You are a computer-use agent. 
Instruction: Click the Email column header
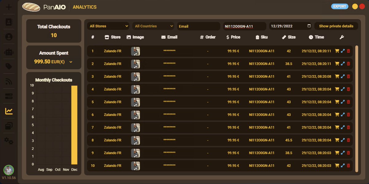pos(169,37)
